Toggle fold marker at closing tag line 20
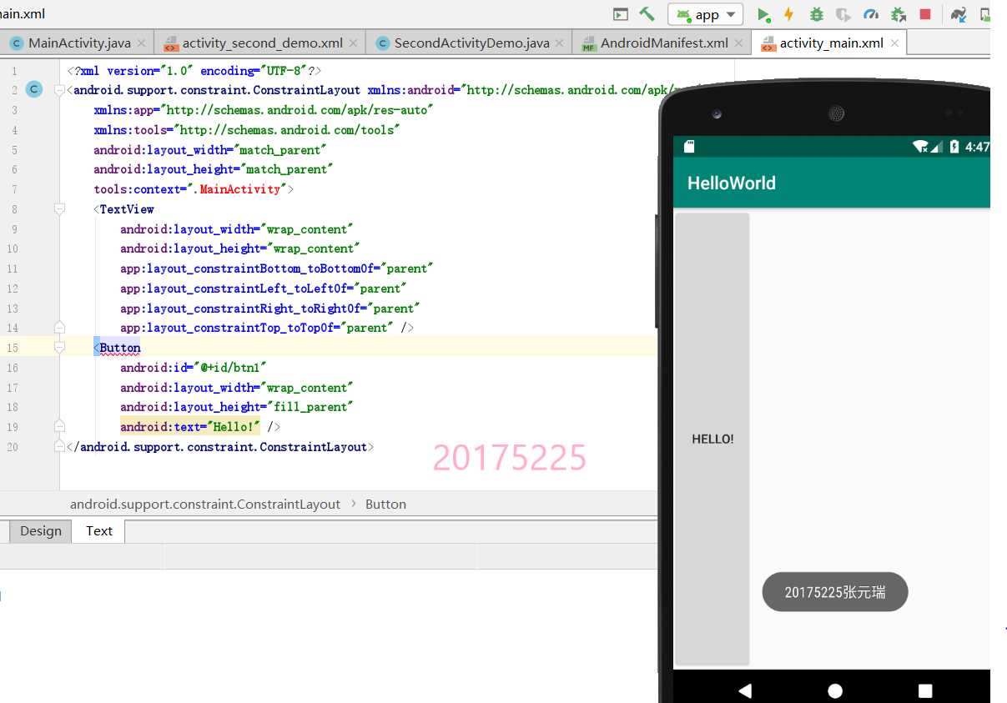This screenshot has height=703, width=1007. [59, 447]
